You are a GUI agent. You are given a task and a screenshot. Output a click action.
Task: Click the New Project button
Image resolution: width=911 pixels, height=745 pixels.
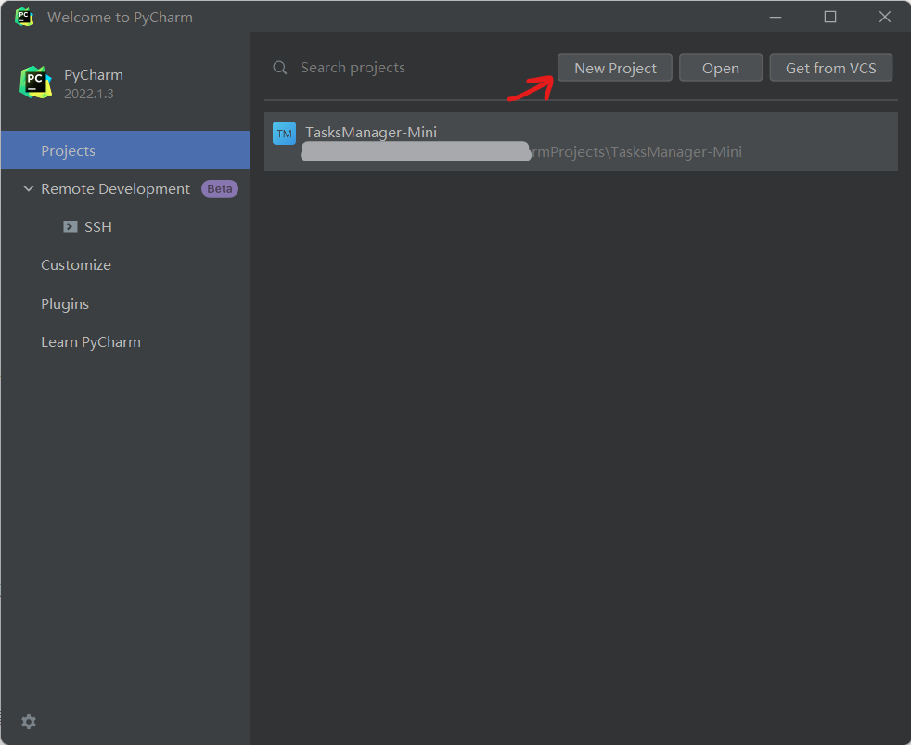[615, 68]
